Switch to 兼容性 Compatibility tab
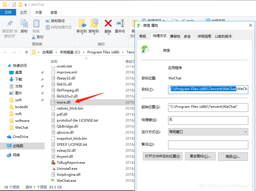This screenshot has height=191, width=256. [x=175, y=36]
